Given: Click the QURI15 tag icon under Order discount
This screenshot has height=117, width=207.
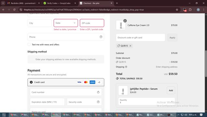Looking at the screenshot, I should 117,62.
